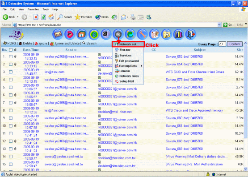This screenshot has height=177, width=248.
Task: Click the page scrollbar down arrow
Action: [x=245, y=169]
